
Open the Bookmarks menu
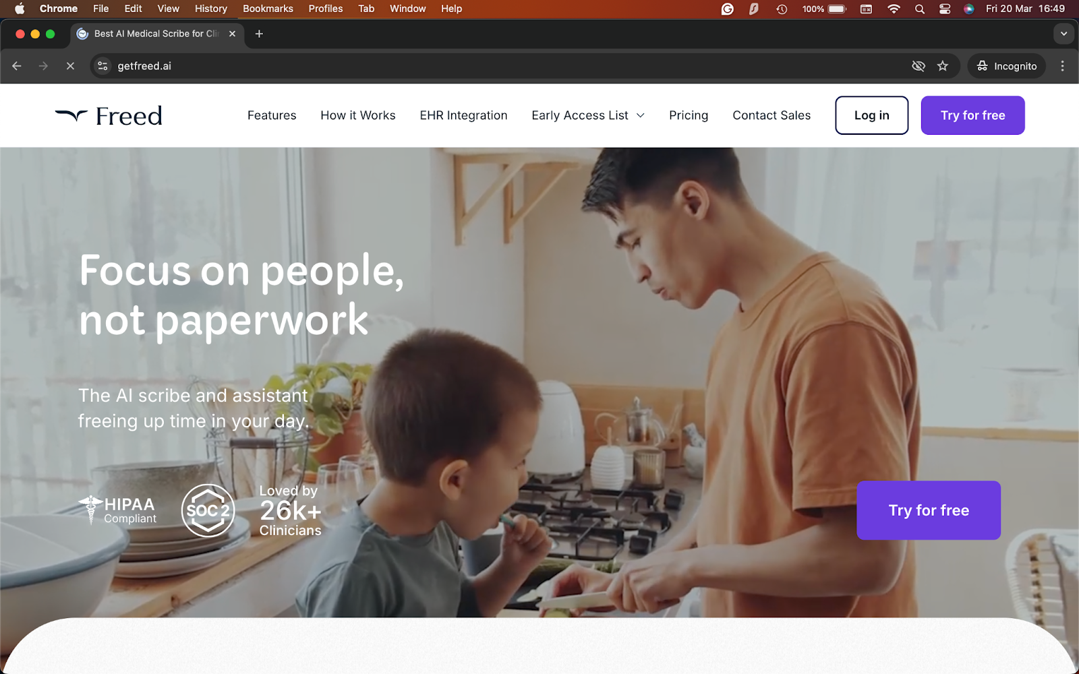click(268, 9)
